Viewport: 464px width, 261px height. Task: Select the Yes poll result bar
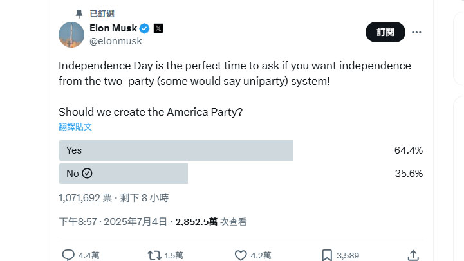(176, 150)
